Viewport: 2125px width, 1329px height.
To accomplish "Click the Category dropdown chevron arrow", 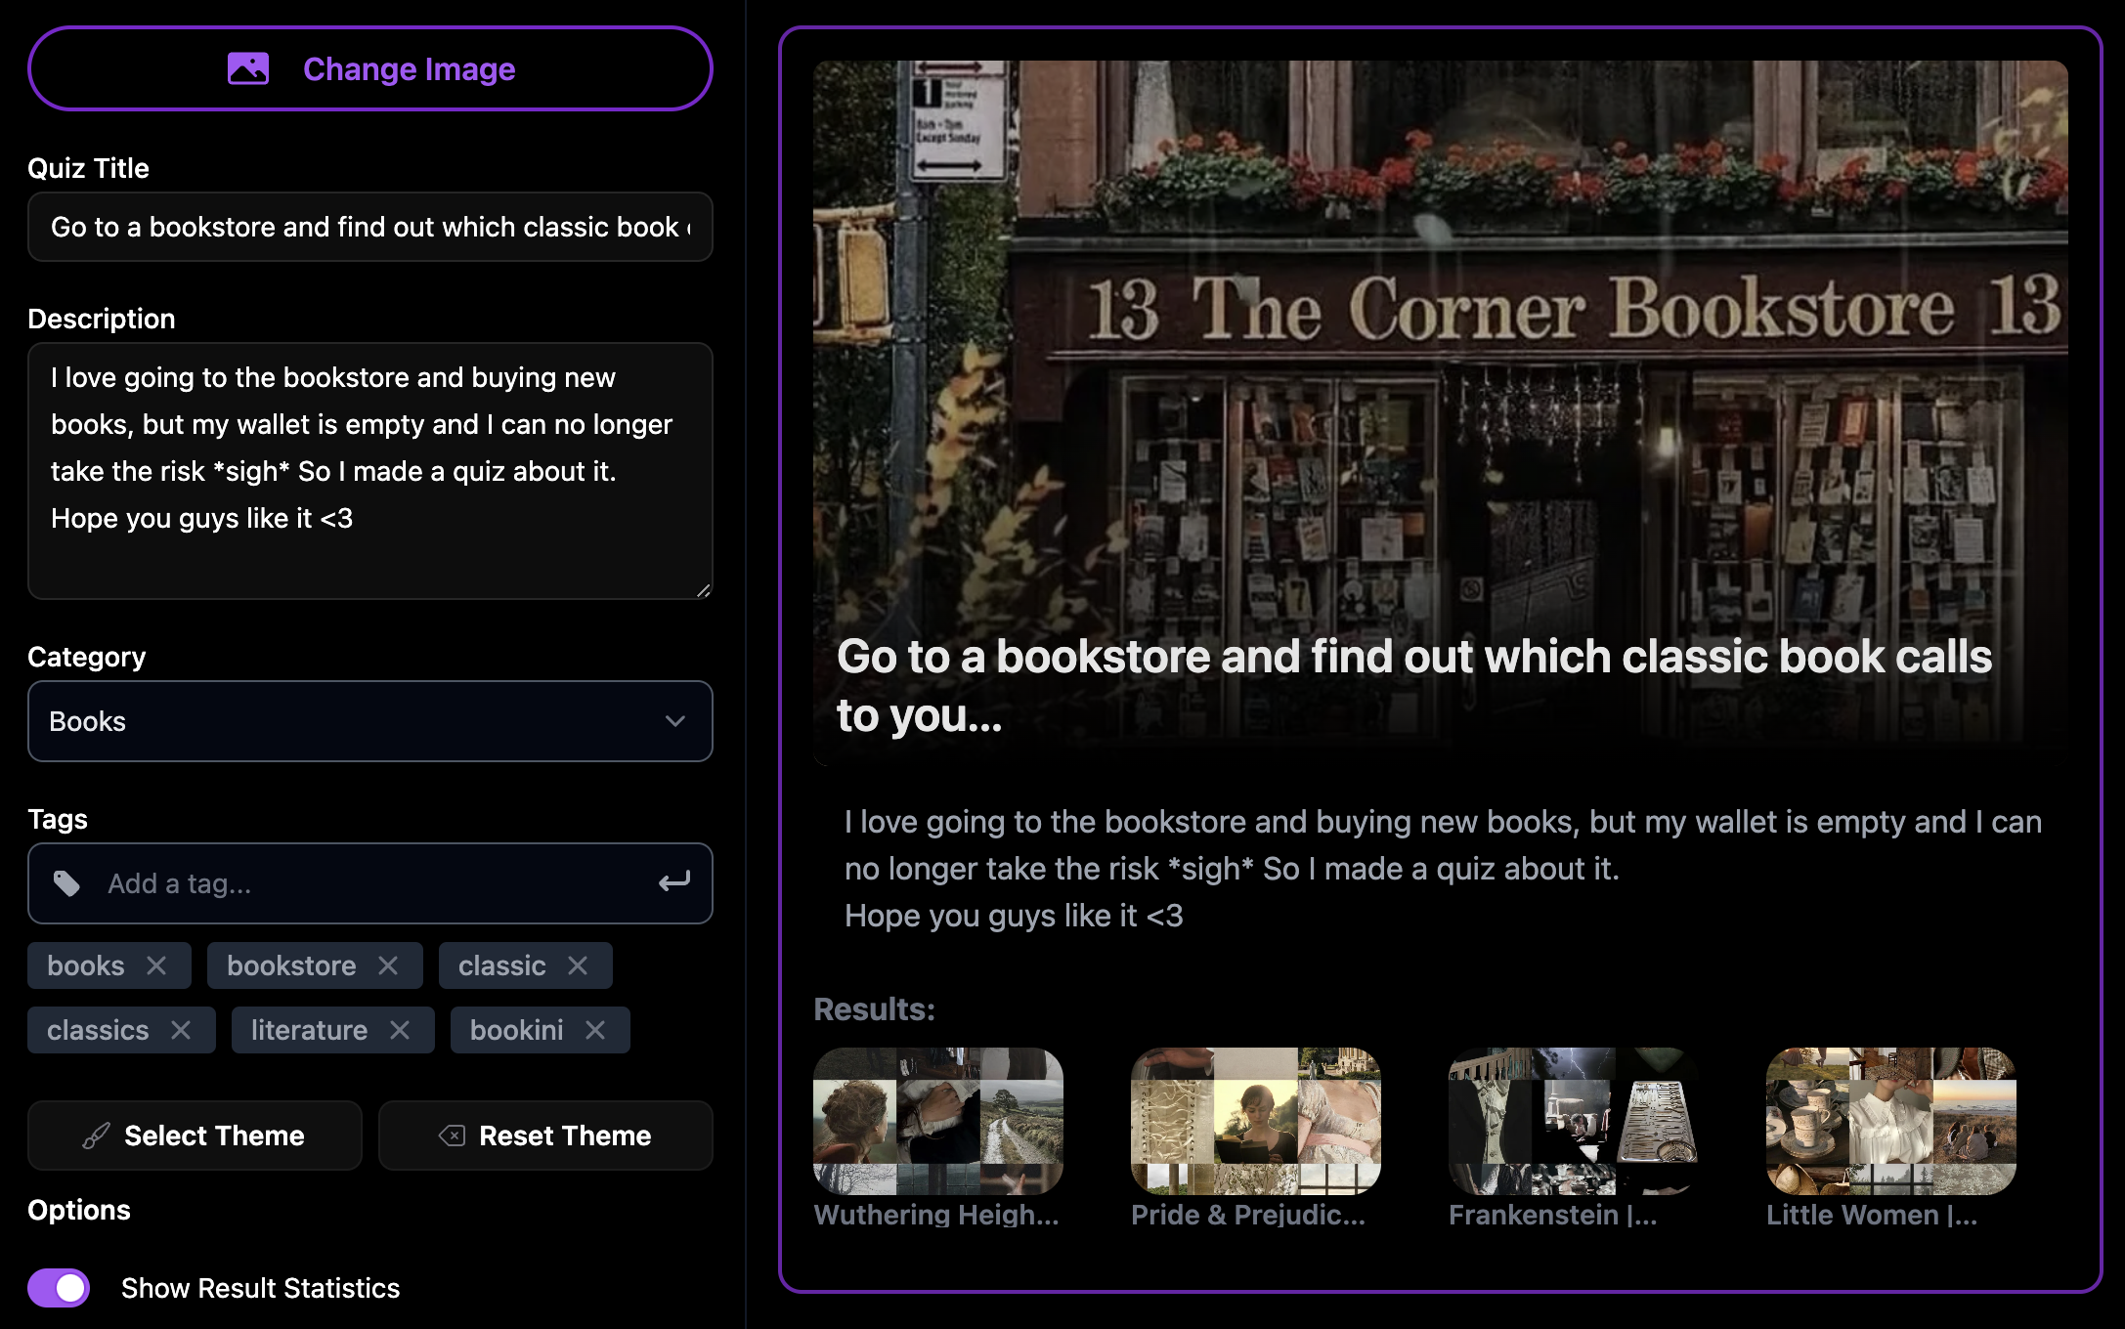I will (674, 721).
